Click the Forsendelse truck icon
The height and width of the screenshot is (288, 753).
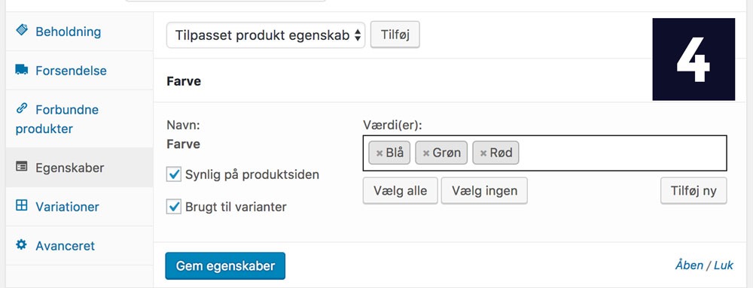pos(22,70)
